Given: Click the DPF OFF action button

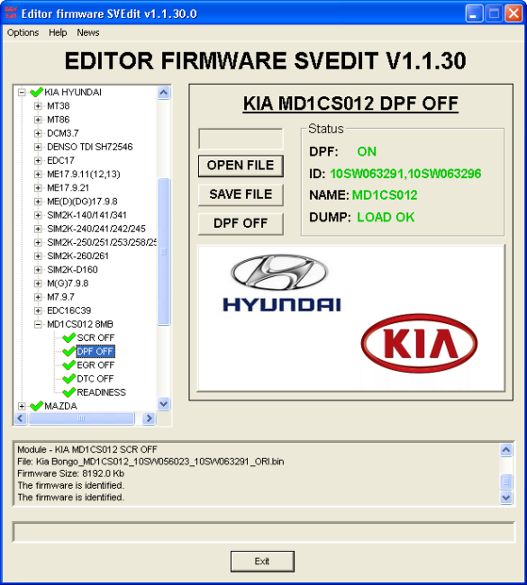Looking at the screenshot, I should [241, 223].
